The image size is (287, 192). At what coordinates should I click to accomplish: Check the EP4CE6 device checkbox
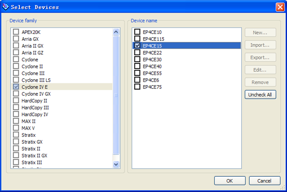[x=137, y=80]
